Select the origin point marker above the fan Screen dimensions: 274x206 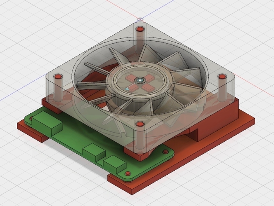coord(140,19)
